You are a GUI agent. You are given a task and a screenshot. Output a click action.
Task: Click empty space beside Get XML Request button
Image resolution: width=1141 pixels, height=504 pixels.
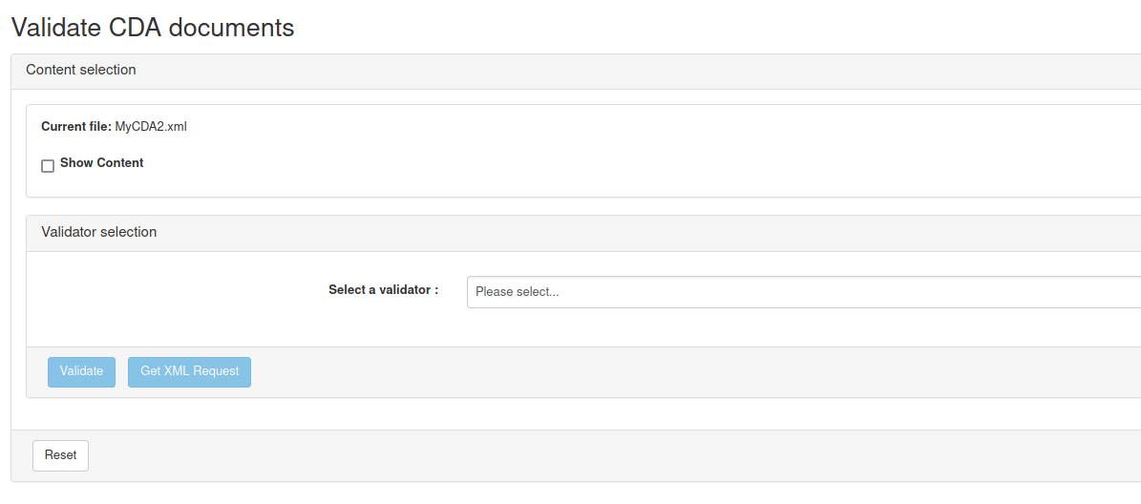coord(573,371)
